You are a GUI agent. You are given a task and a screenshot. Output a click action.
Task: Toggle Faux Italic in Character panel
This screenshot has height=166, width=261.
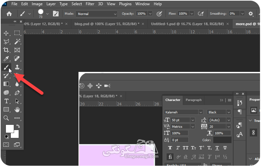pos(178,148)
